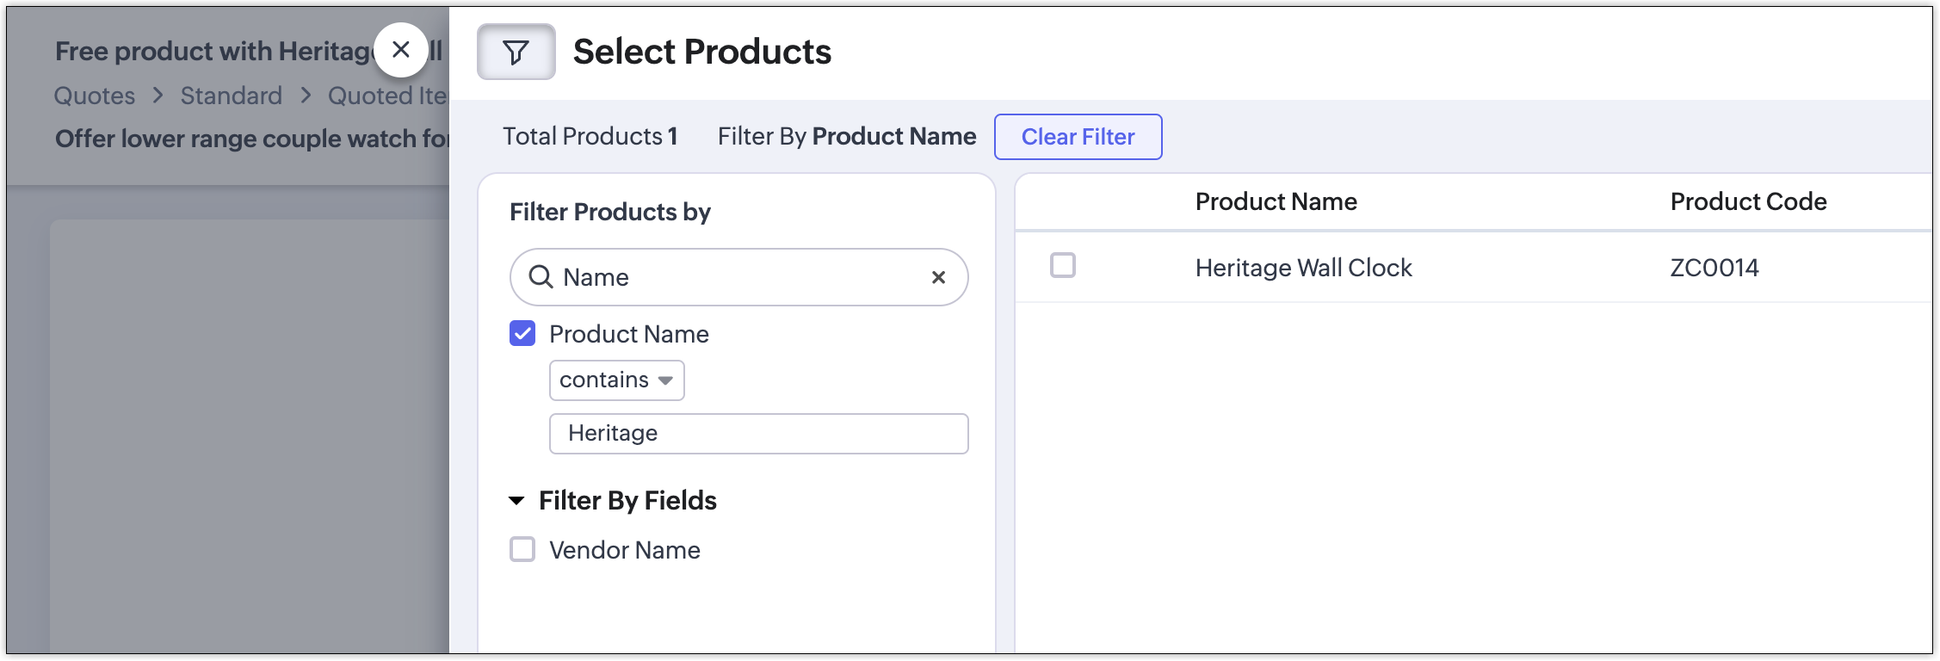Click the Product Name column header
Image resolution: width=1940 pixels, height=661 pixels.
[1276, 201]
